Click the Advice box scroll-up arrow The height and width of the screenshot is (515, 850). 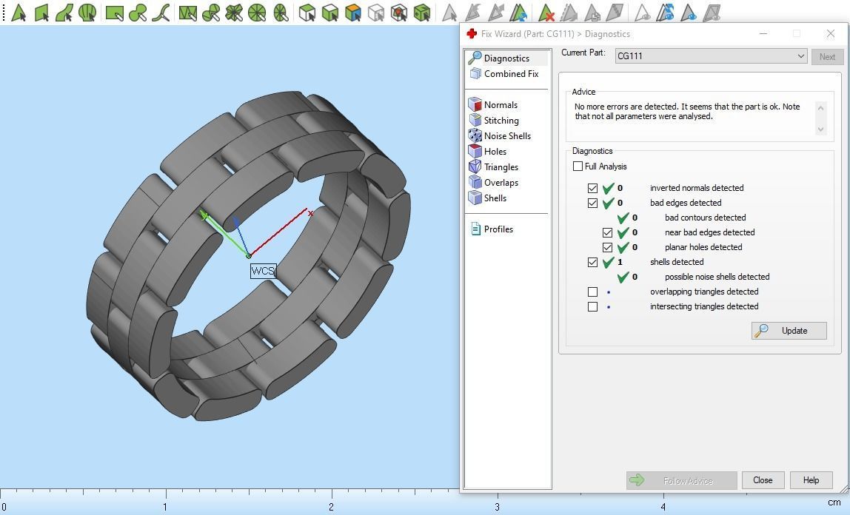pos(820,108)
